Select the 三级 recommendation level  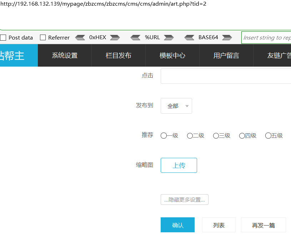[x=216, y=135]
